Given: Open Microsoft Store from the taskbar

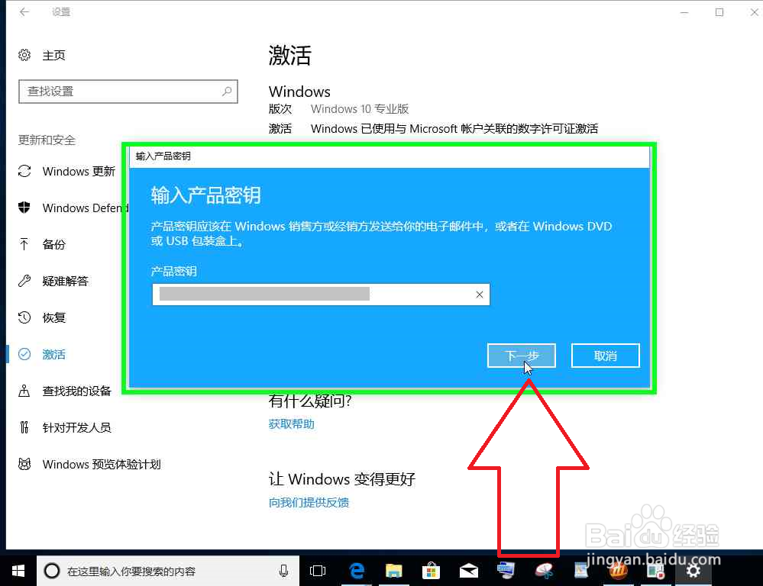Looking at the screenshot, I should click(x=431, y=571).
